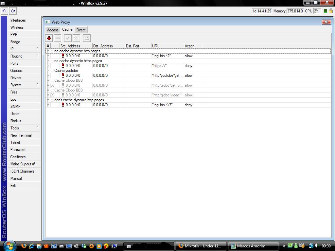The width and height of the screenshot is (335, 251).
Task: Launch Internet Explorer from quick launch
Action: pyautogui.click(x=31, y=246)
